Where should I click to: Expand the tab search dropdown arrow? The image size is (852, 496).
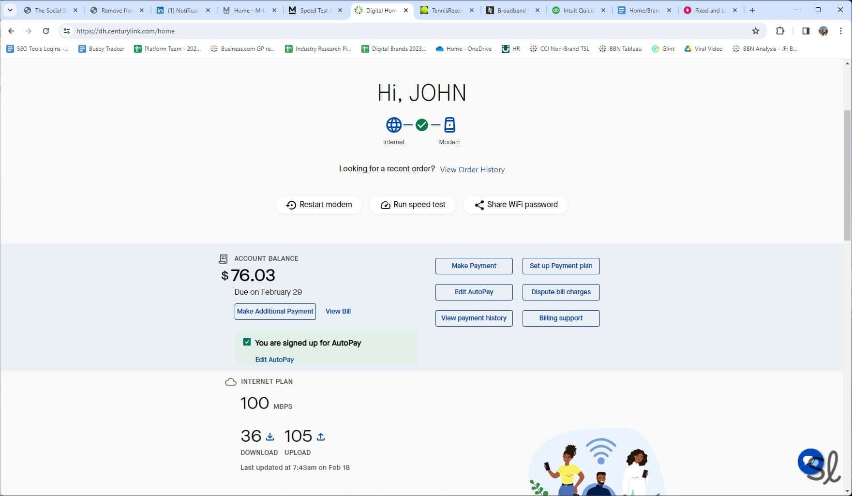(x=10, y=10)
